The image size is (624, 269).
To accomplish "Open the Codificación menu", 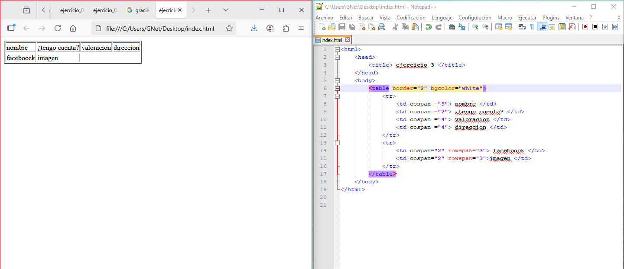I will tap(411, 18).
